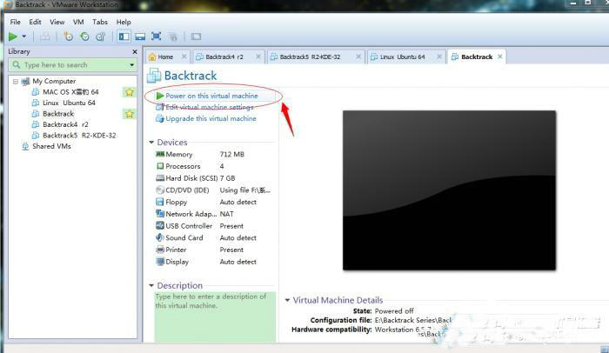Collapse the Description section
609x353 pixels.
[x=151, y=286]
